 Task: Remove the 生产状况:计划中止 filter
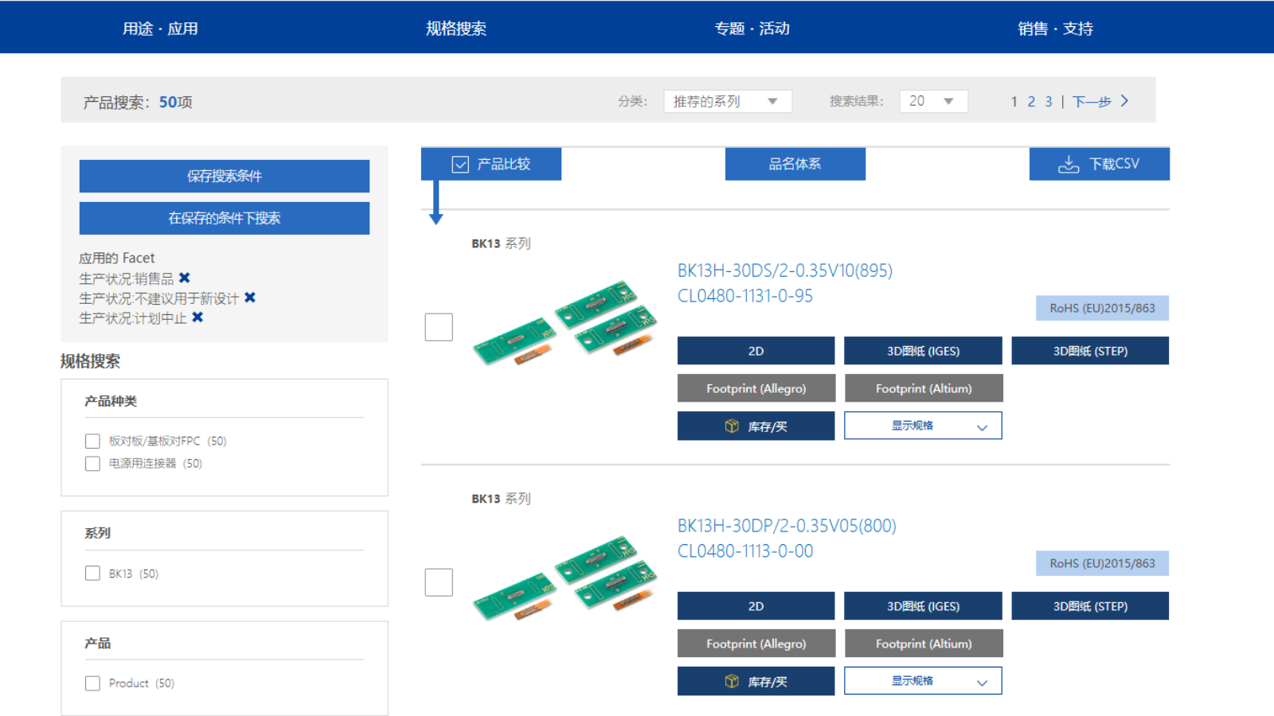click(197, 318)
